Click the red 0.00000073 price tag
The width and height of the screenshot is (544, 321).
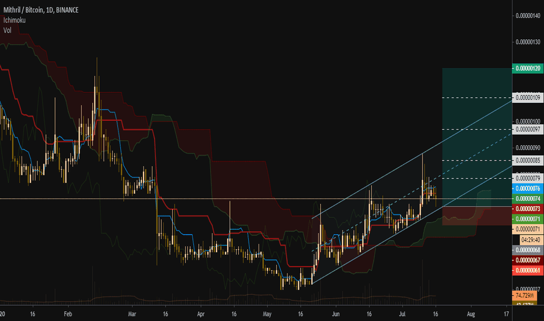pos(528,208)
